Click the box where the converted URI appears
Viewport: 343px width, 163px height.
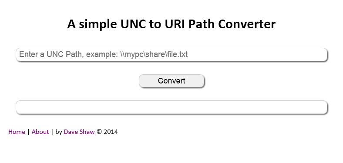tap(171, 107)
